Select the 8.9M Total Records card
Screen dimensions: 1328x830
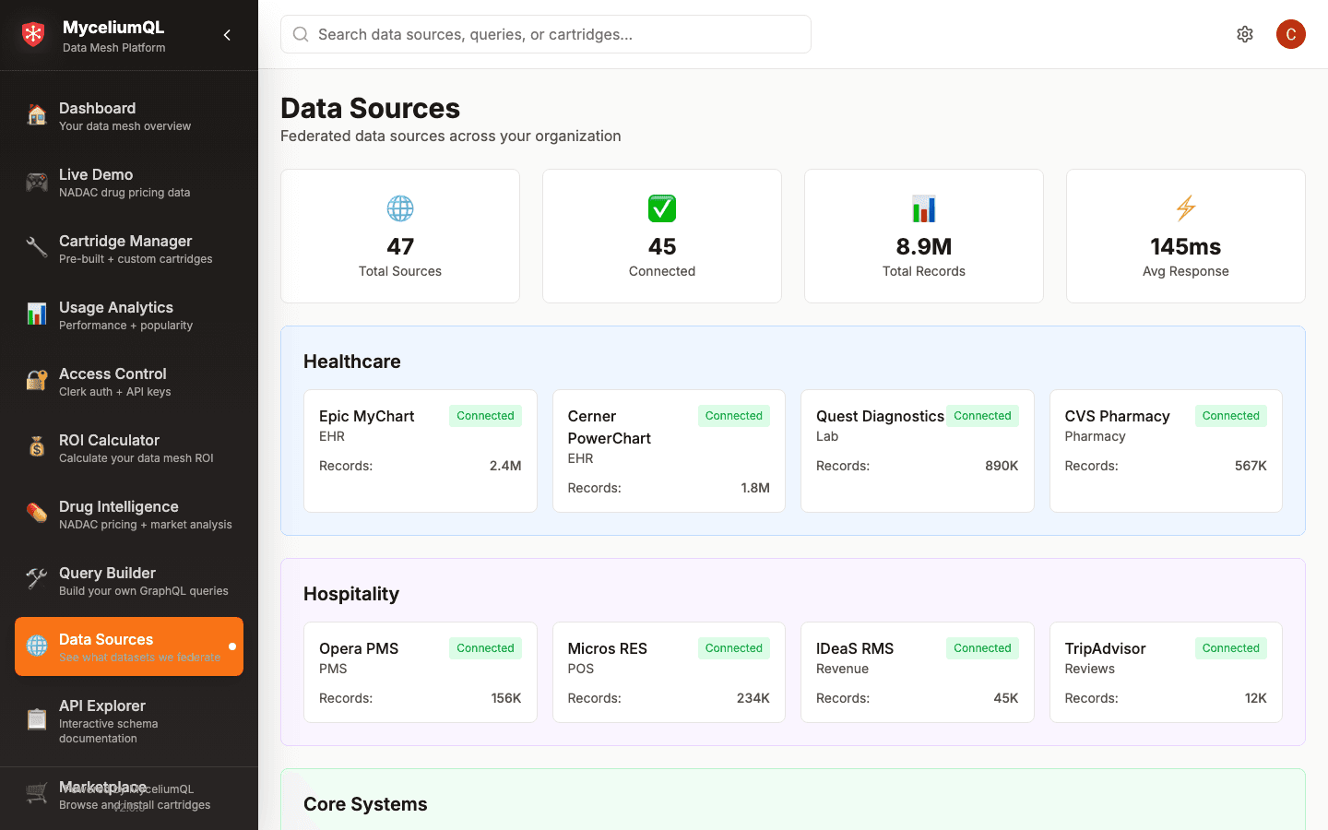[x=924, y=236]
